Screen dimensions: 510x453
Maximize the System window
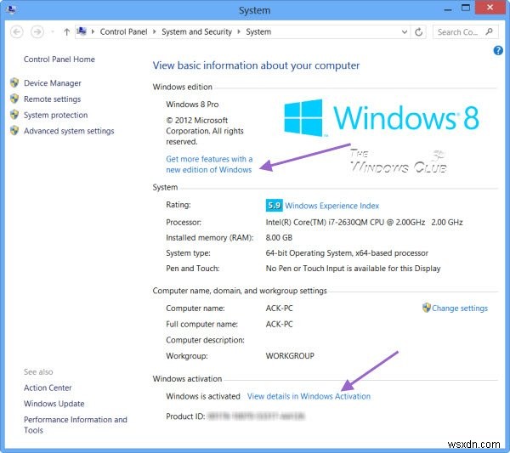point(466,8)
